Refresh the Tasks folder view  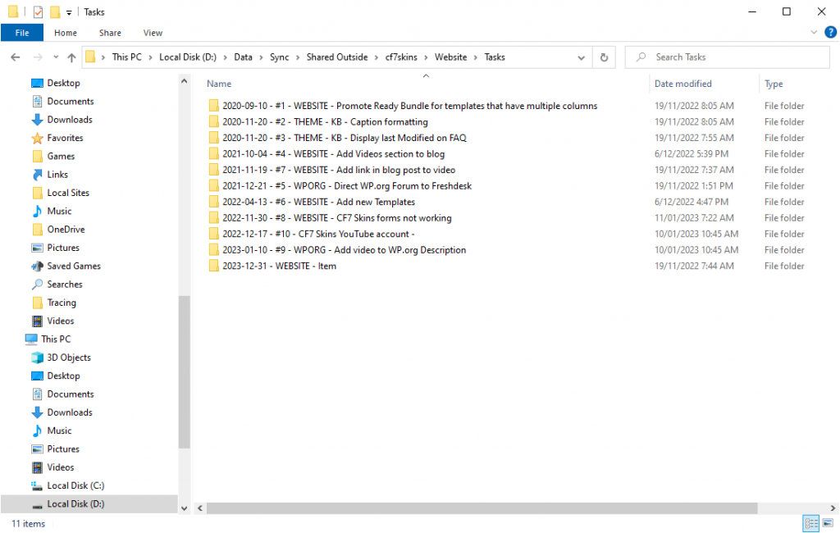(604, 57)
